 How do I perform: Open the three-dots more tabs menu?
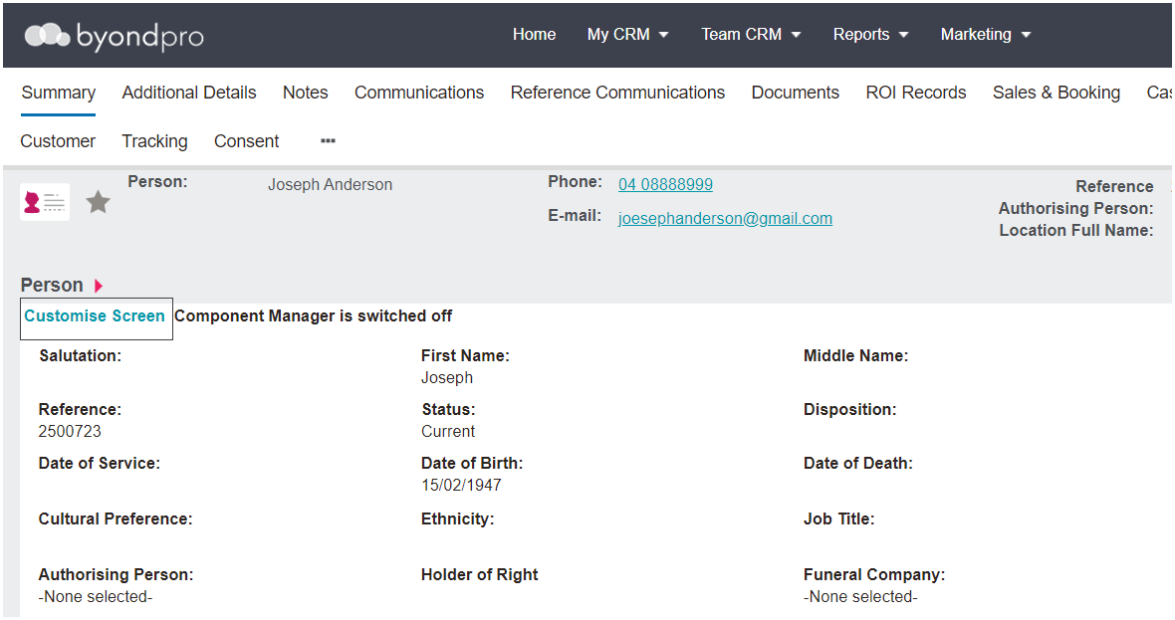point(328,140)
